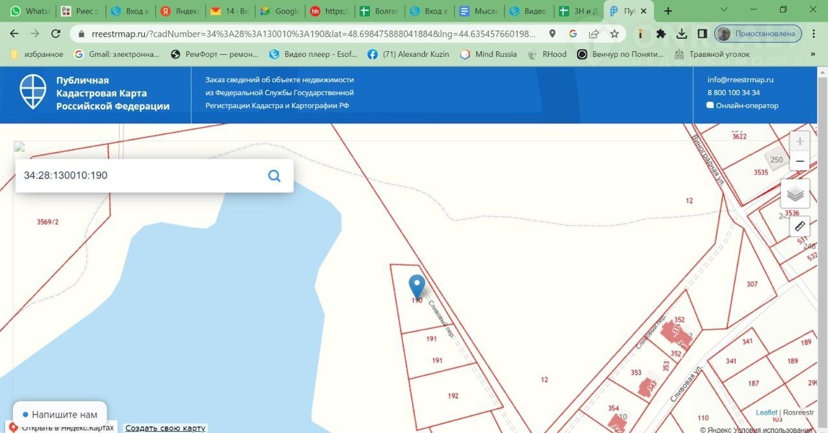This screenshot has width=828, height=433.
Task: Click the share page icon in address bar
Action: pos(593,34)
